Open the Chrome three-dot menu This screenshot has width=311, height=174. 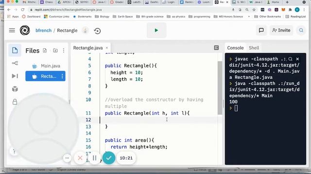tap(304, 10)
